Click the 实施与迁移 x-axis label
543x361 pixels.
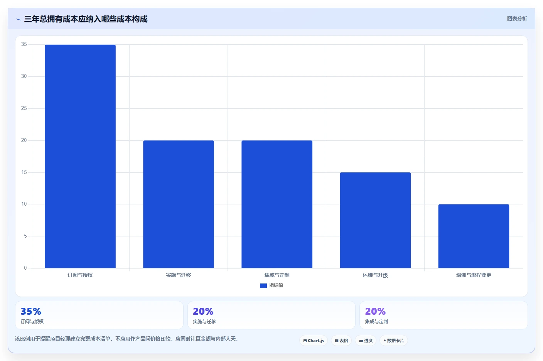pos(179,275)
